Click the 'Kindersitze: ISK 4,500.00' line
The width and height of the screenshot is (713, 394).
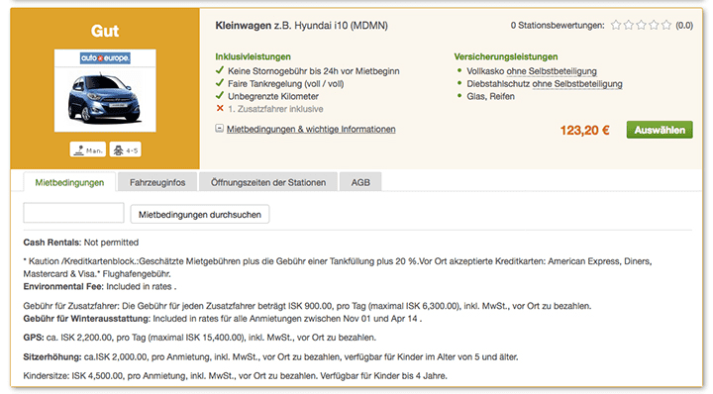(235, 376)
